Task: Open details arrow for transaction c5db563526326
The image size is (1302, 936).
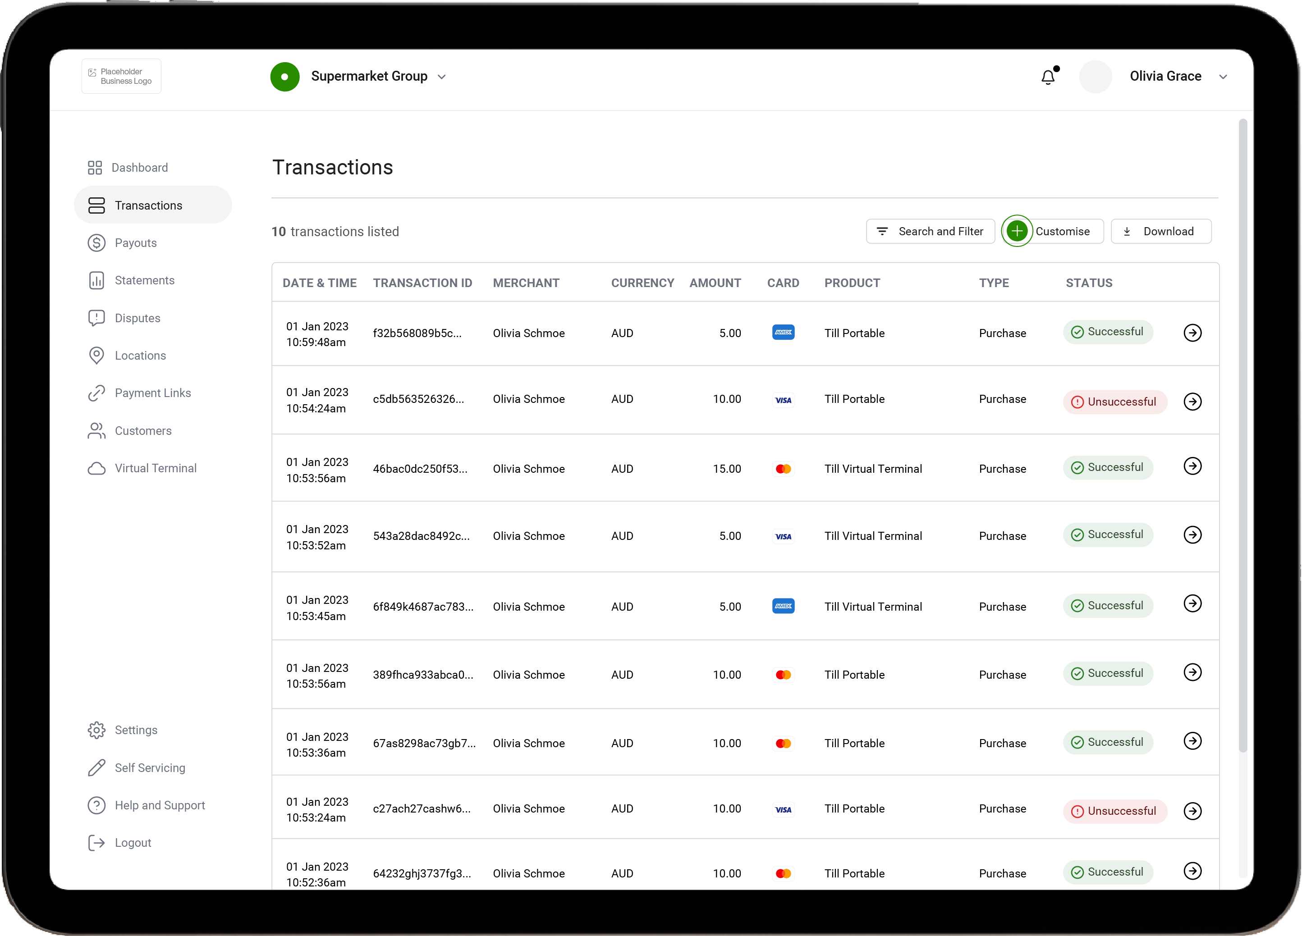Action: [x=1192, y=402]
